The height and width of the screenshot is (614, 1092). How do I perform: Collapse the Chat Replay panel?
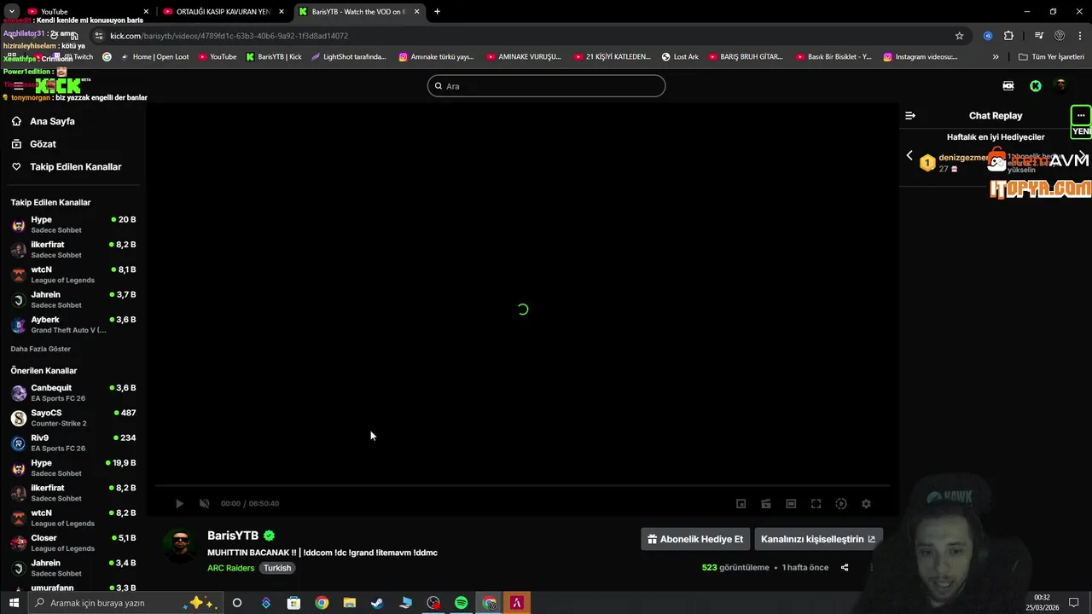pos(910,115)
